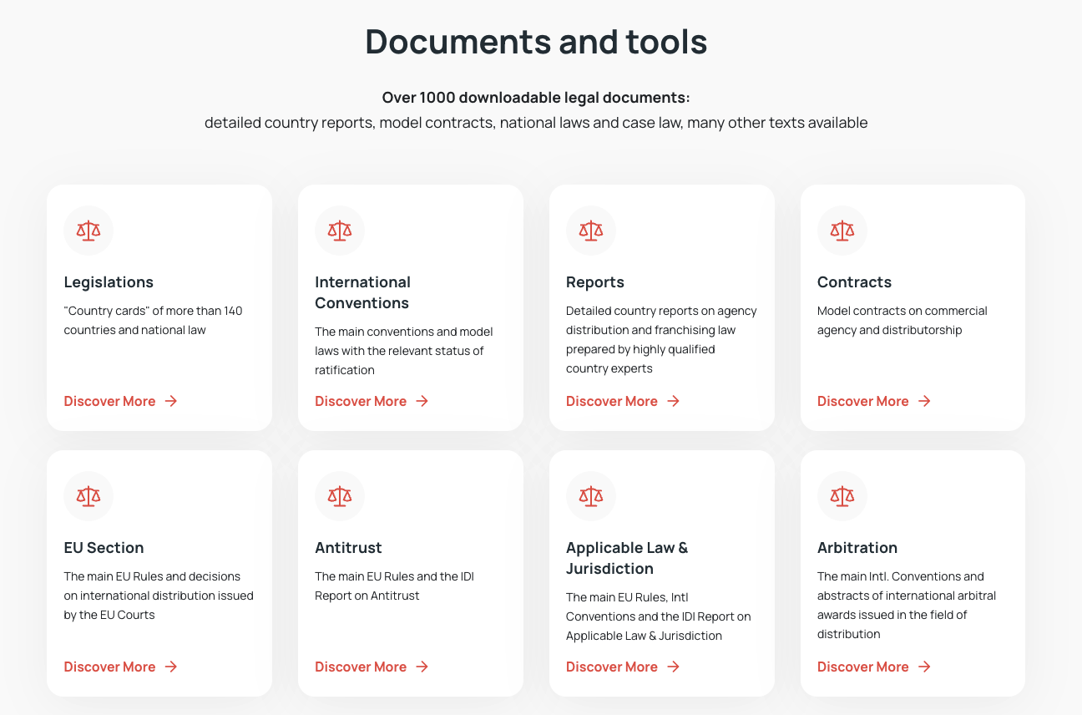Screen dimensions: 1082x715
Task: Select the Reports card title
Action: click(x=595, y=282)
